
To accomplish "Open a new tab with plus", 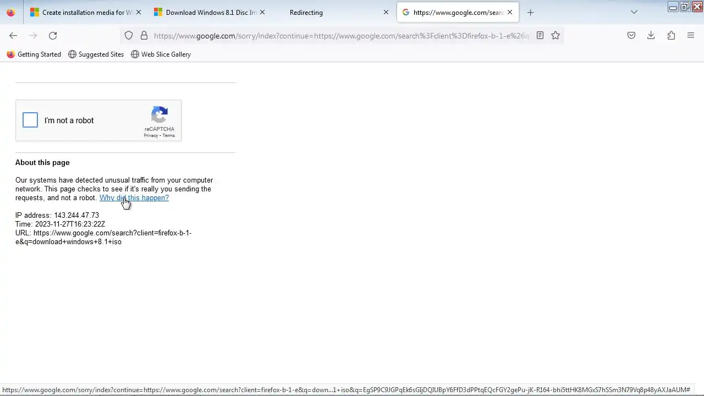I will point(530,12).
